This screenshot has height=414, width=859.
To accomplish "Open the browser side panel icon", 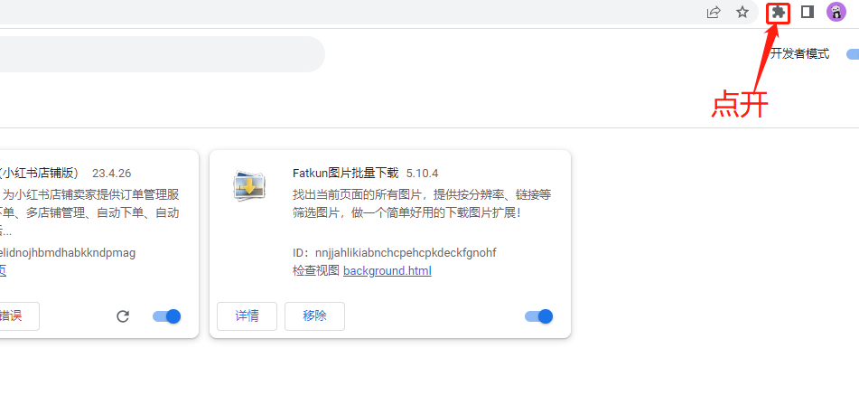I will coord(808,13).
